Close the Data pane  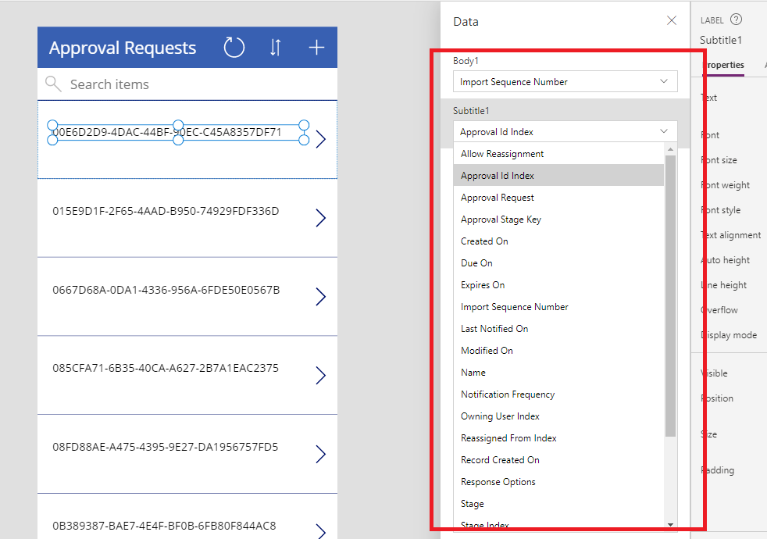(672, 20)
